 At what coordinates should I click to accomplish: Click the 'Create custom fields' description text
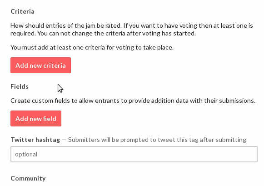pyautogui.click(x=133, y=101)
